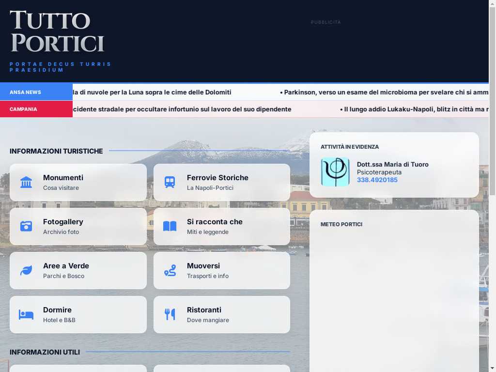The image size is (496, 372).
Task: Click the Meteo Portici weather panel
Action: (x=394, y=291)
